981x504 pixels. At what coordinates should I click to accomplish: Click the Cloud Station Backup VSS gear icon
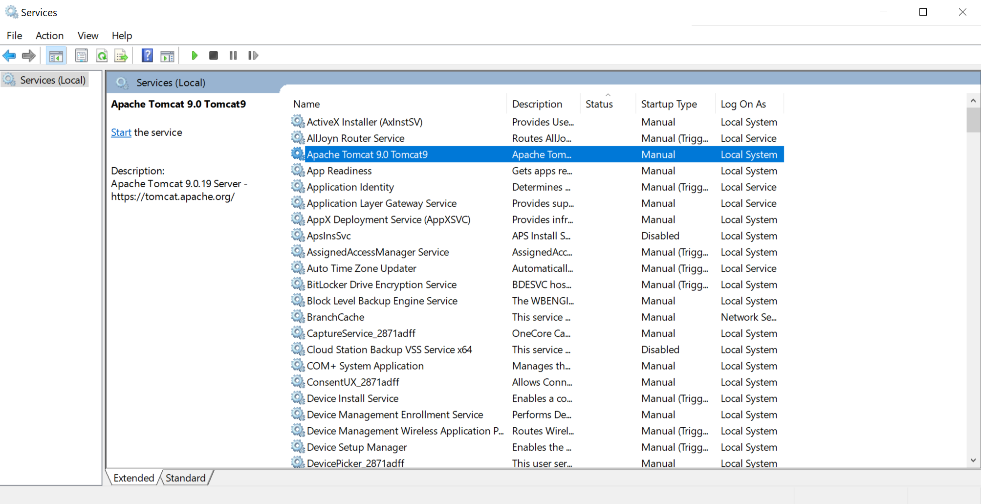298,349
